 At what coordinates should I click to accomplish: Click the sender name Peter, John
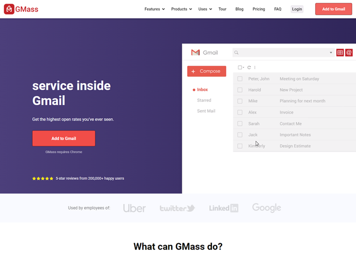pos(259,79)
